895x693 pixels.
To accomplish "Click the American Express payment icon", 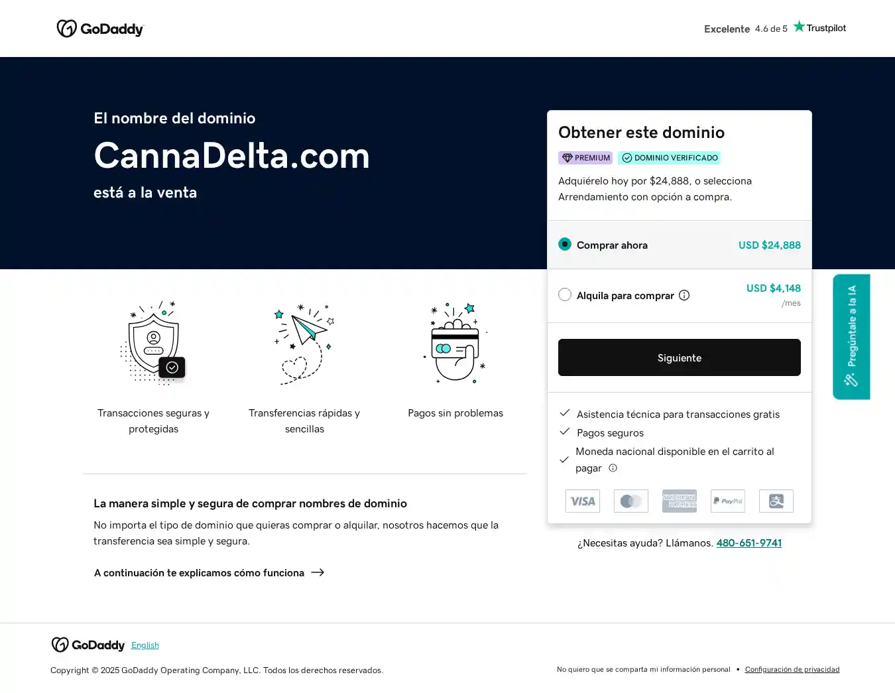I will [680, 501].
